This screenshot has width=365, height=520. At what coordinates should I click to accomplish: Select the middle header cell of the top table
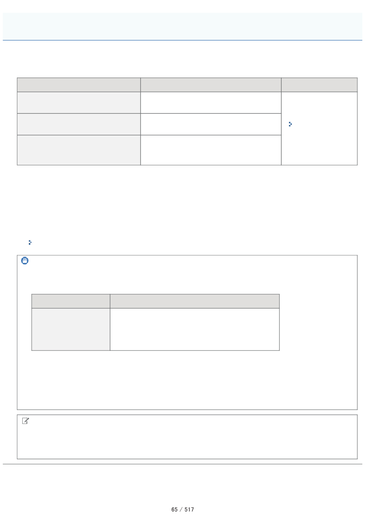pyautogui.click(x=211, y=85)
